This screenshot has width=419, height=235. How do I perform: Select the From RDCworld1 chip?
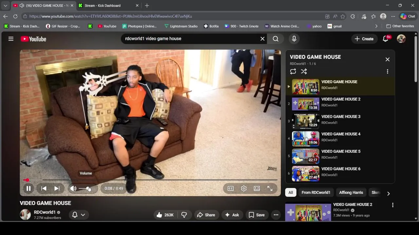tap(316, 193)
